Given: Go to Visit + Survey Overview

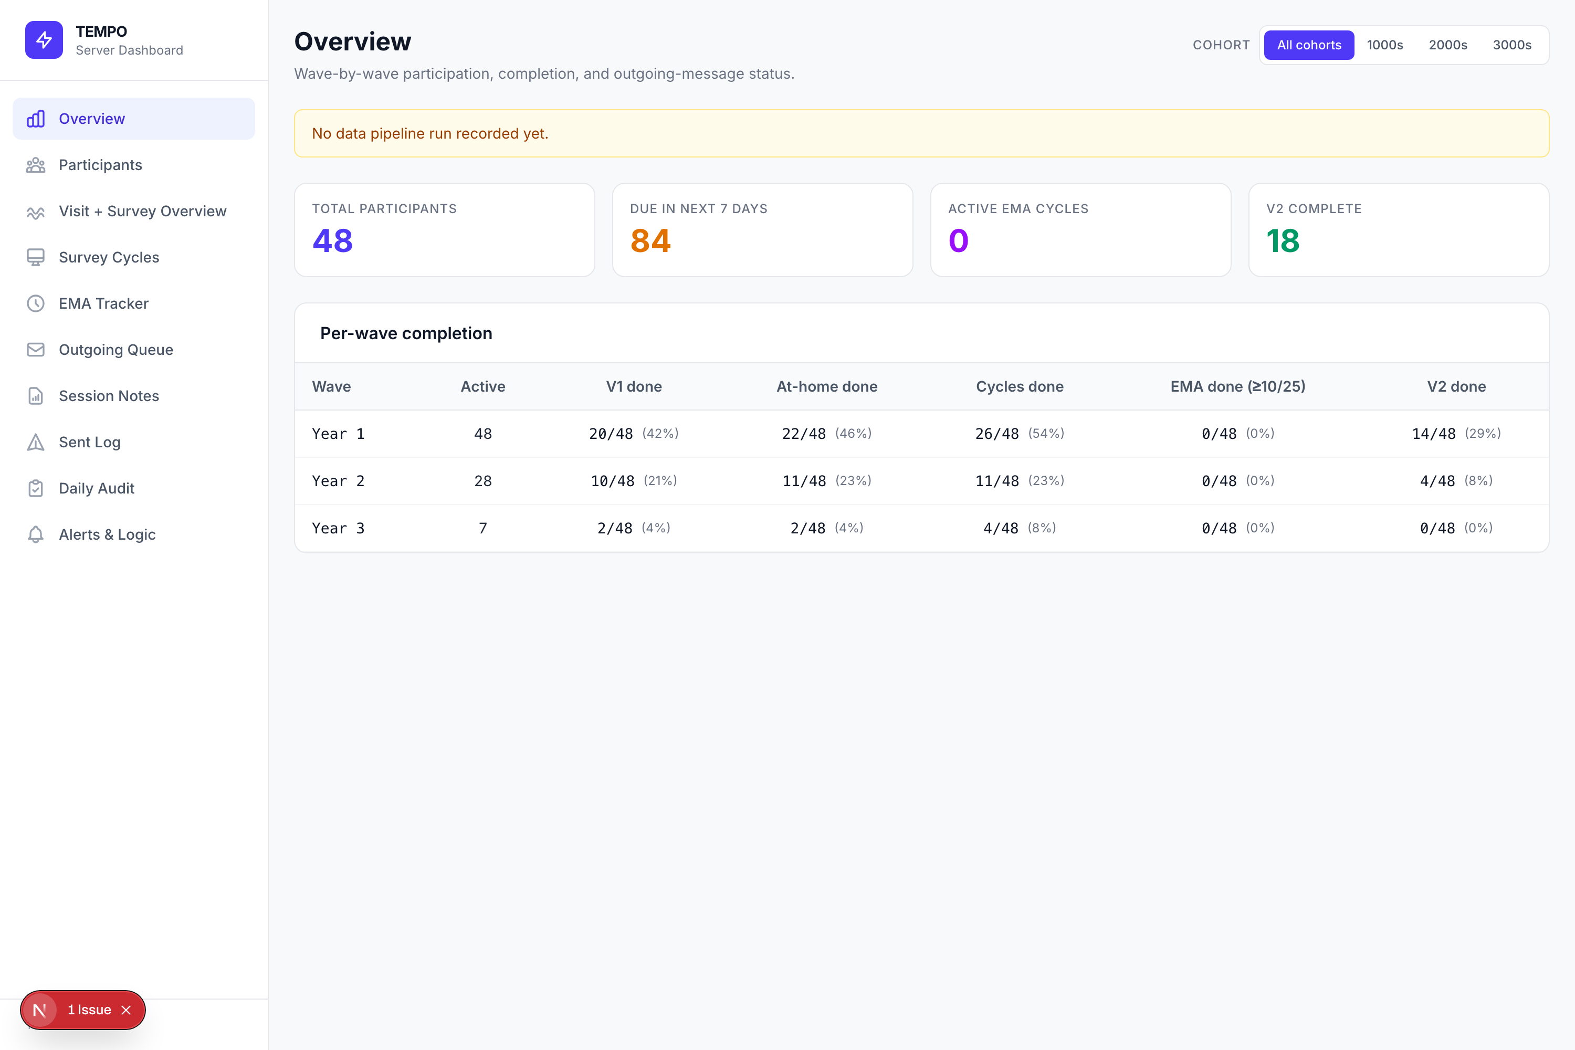Looking at the screenshot, I should [x=134, y=212].
